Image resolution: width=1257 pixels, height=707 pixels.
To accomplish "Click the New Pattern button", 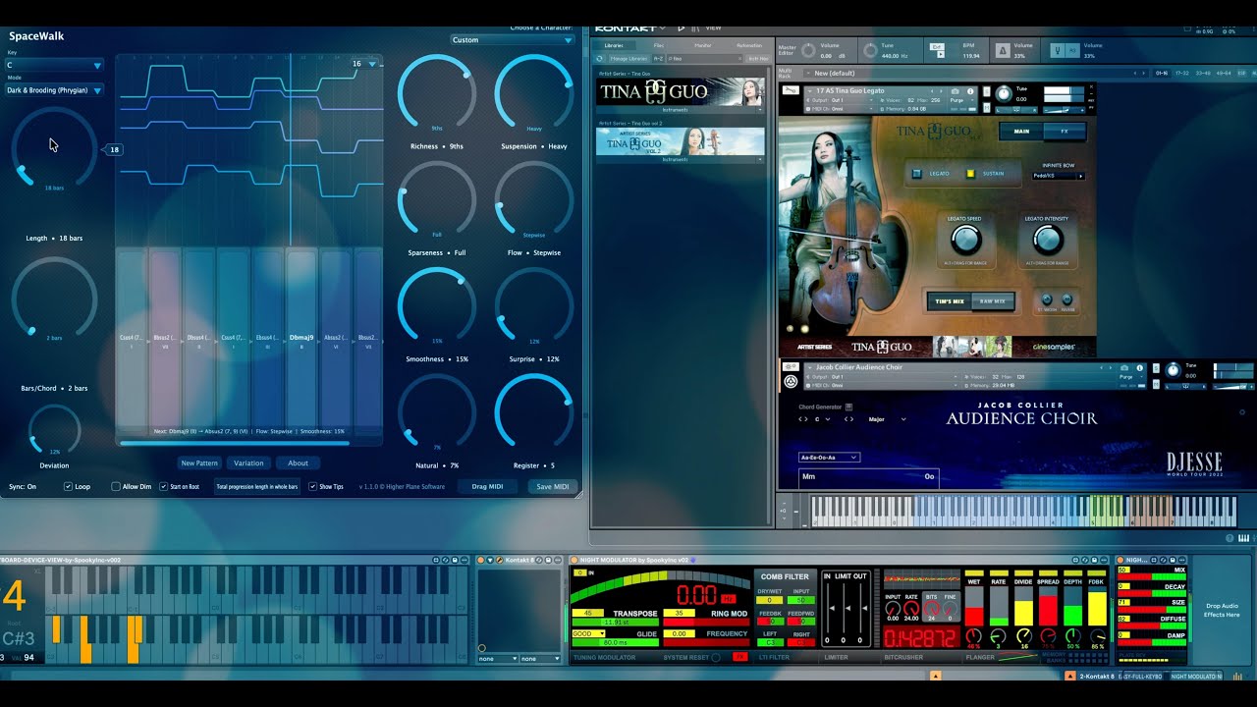I will click(199, 463).
